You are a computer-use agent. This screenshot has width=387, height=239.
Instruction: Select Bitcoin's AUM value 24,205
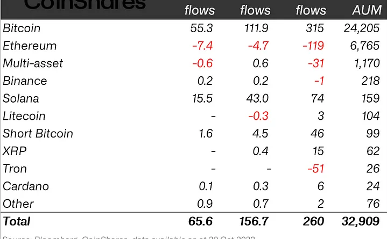(362, 28)
